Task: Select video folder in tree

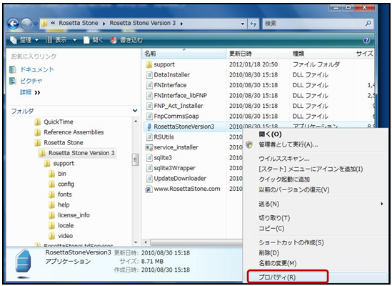Action: coord(65,236)
